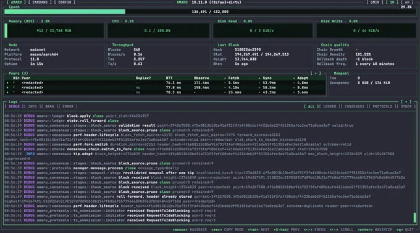Click the Epoch progress bar
Screen dimensions: 420x233
tap(210, 12)
